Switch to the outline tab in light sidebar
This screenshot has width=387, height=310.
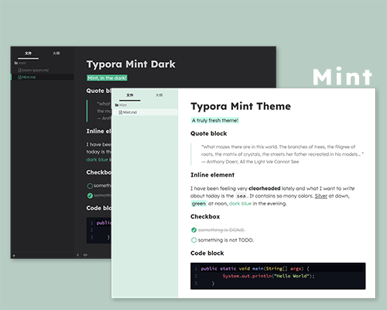tap(159, 95)
